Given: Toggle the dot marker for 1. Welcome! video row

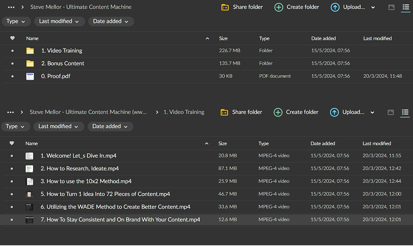Looking at the screenshot, I should point(12,156).
